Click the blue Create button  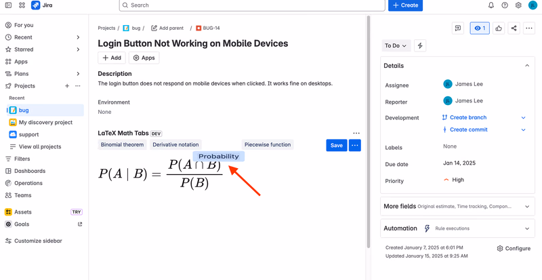pos(405,5)
